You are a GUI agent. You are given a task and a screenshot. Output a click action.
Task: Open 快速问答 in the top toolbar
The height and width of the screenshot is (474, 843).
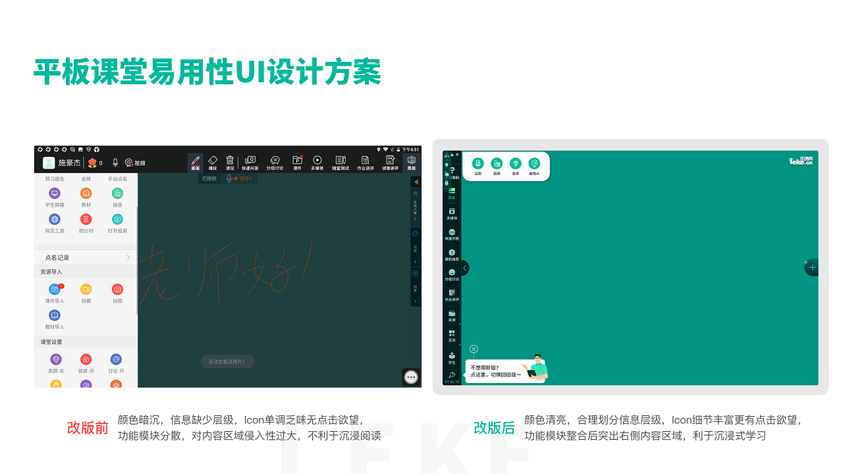pyautogui.click(x=250, y=163)
